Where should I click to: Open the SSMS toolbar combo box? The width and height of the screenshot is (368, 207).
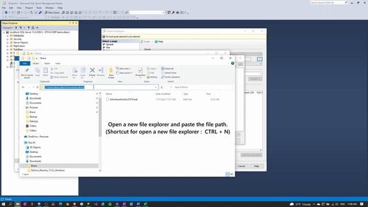[147, 13]
